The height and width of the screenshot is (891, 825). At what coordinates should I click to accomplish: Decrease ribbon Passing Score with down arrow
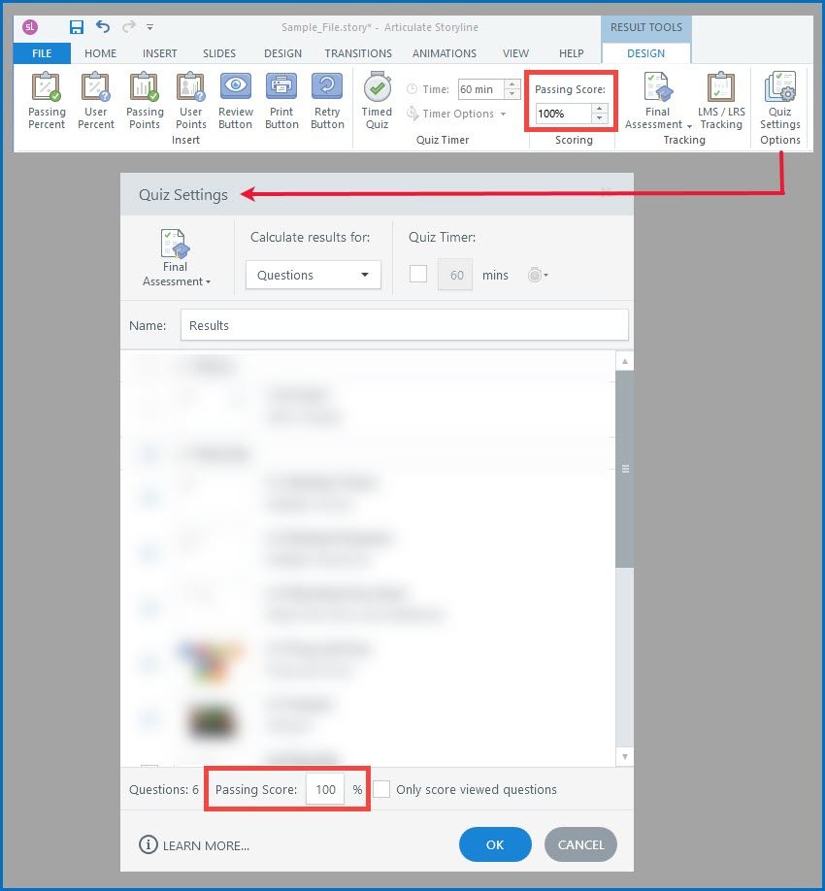click(x=600, y=117)
